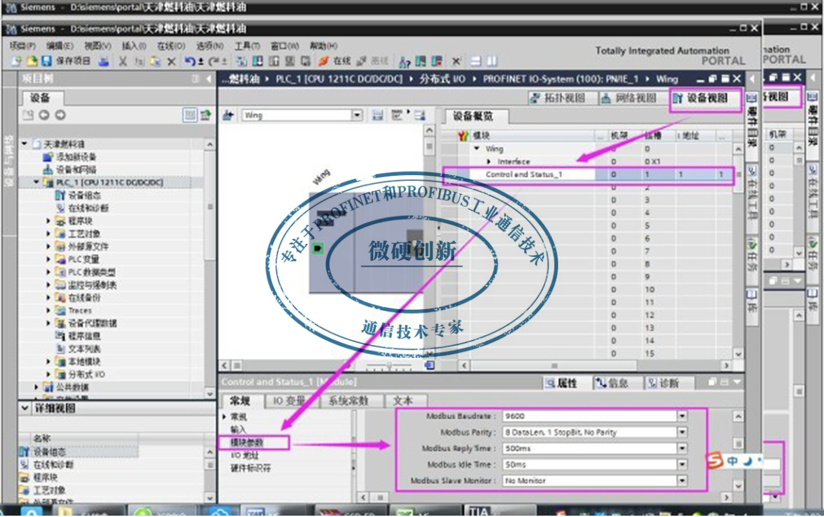
Task: Click the open project toolbar icon
Action: click(32, 61)
